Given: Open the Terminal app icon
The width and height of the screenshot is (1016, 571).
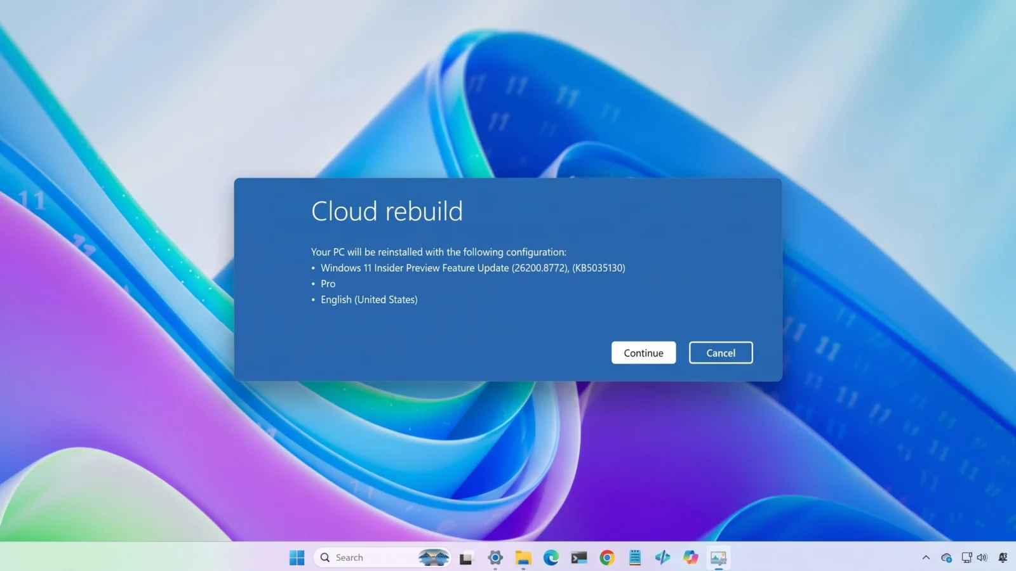Looking at the screenshot, I should pyautogui.click(x=579, y=558).
